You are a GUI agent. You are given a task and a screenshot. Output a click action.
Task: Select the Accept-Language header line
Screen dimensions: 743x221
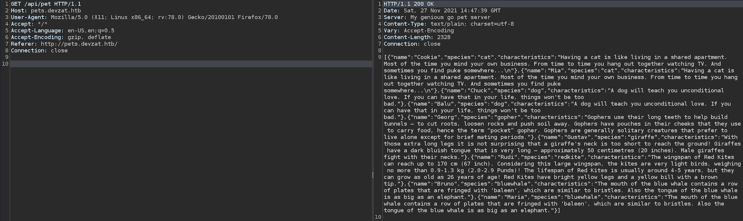click(62, 31)
